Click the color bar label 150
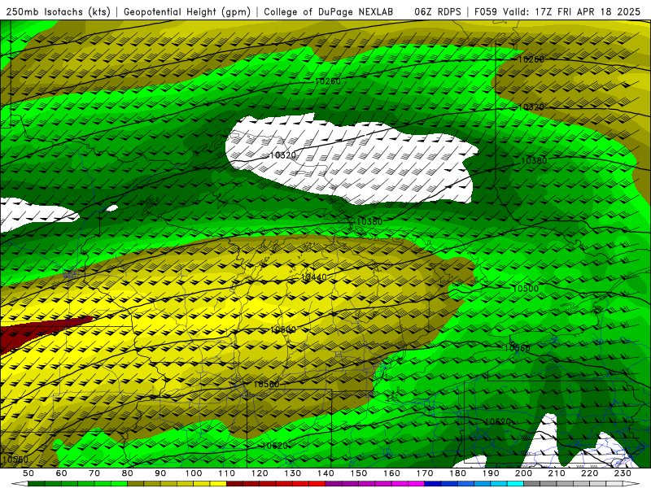Image resolution: width=651 pixels, height=488 pixels. pos(358,473)
